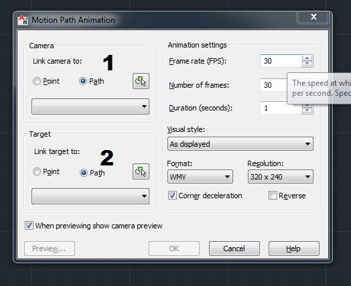
Task: Click the target path select-object icon
Action: (x=141, y=171)
